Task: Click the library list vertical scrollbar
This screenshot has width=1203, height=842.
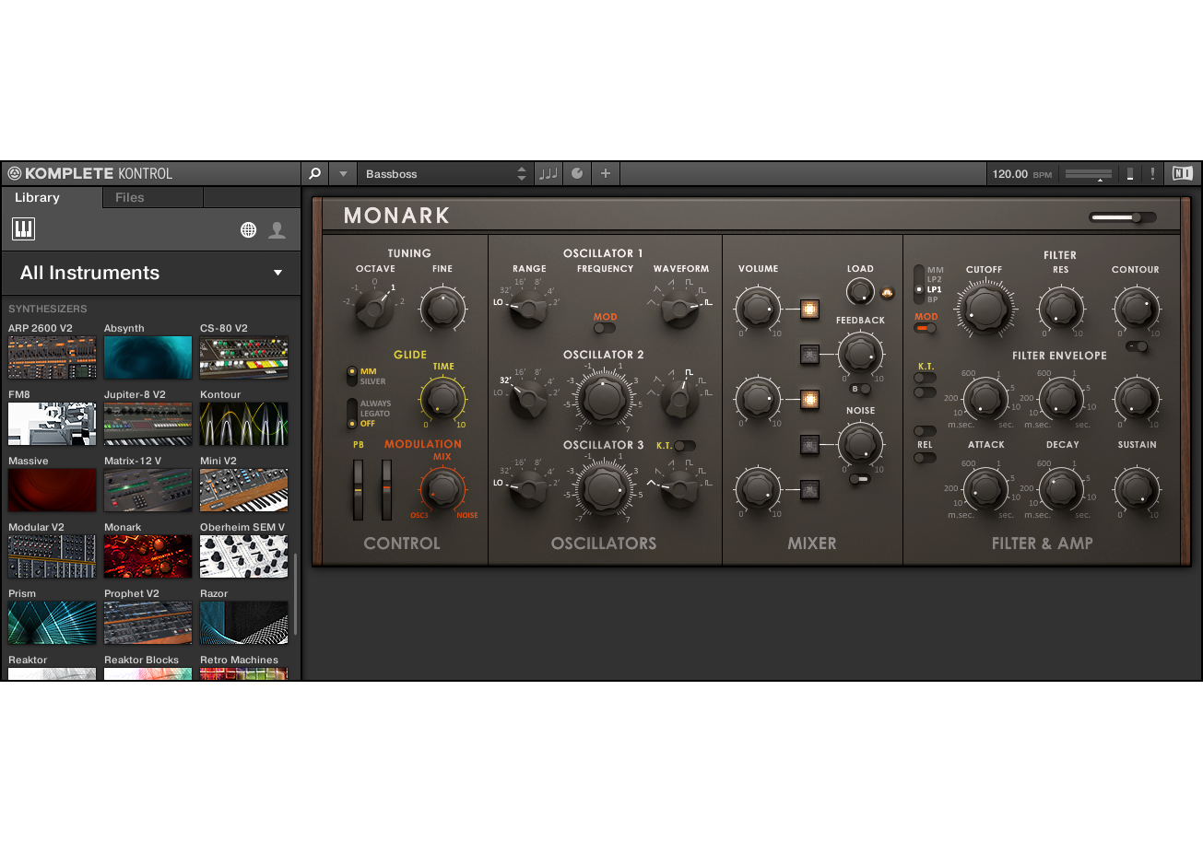Action: point(296,594)
